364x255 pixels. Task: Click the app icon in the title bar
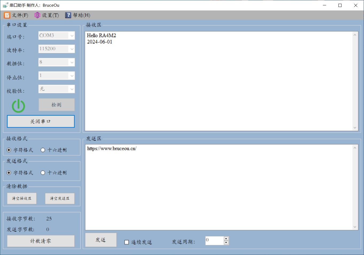click(x=5, y=5)
